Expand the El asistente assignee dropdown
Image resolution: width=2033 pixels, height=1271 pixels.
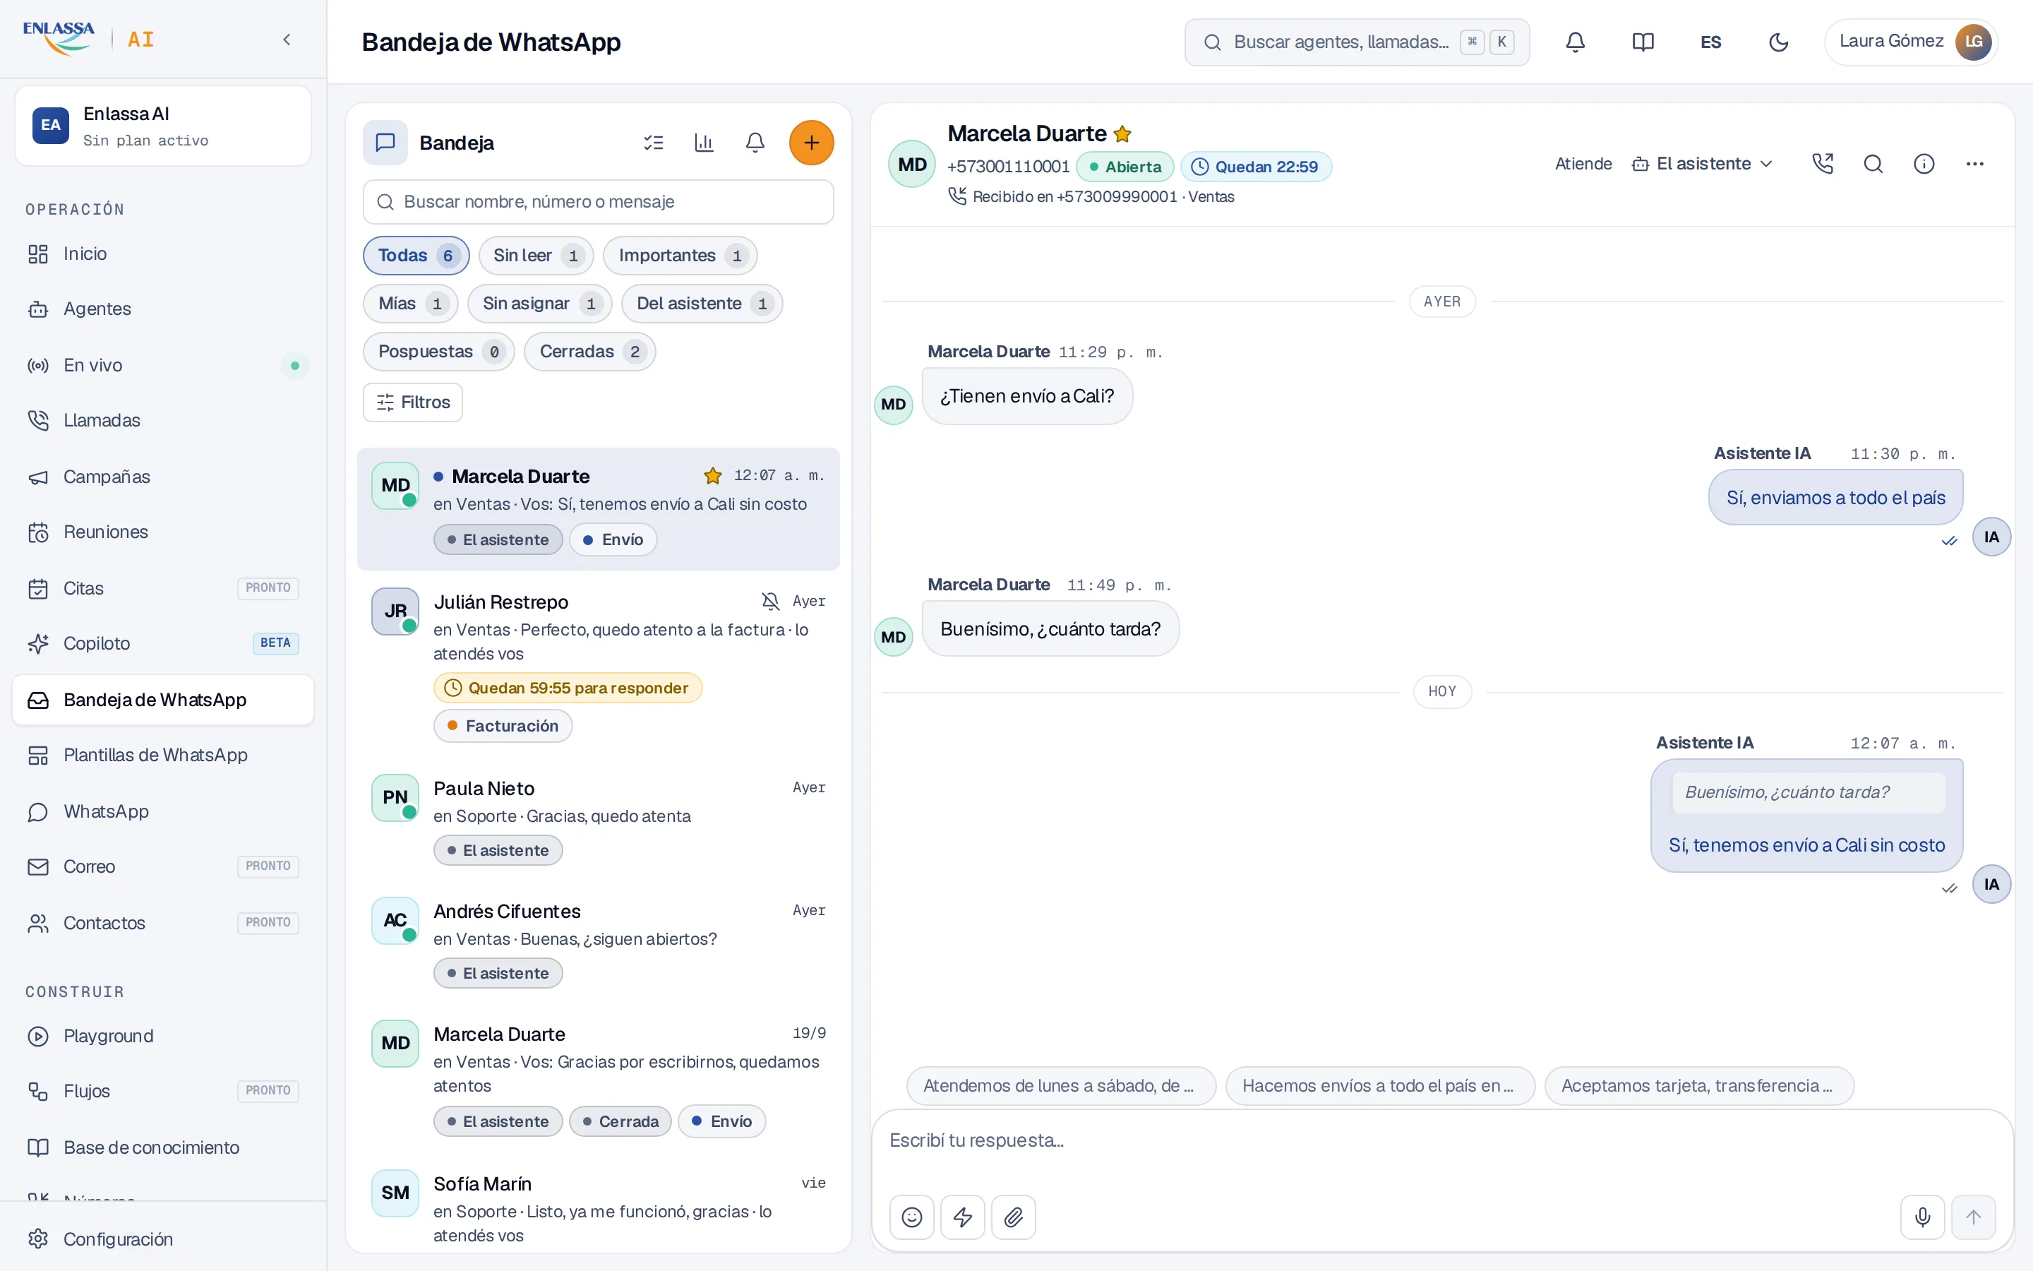coord(1703,164)
